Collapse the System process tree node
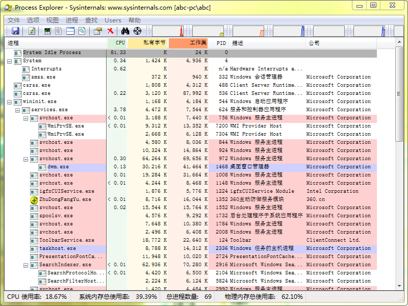This screenshot has width=408, height=306. coord(10,62)
